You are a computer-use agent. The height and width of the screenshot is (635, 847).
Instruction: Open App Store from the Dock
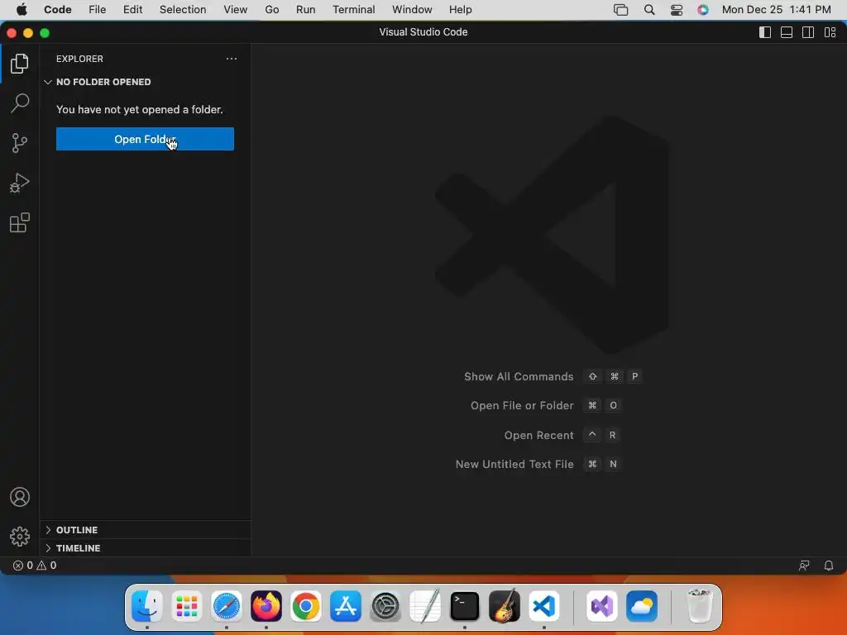coord(346,606)
